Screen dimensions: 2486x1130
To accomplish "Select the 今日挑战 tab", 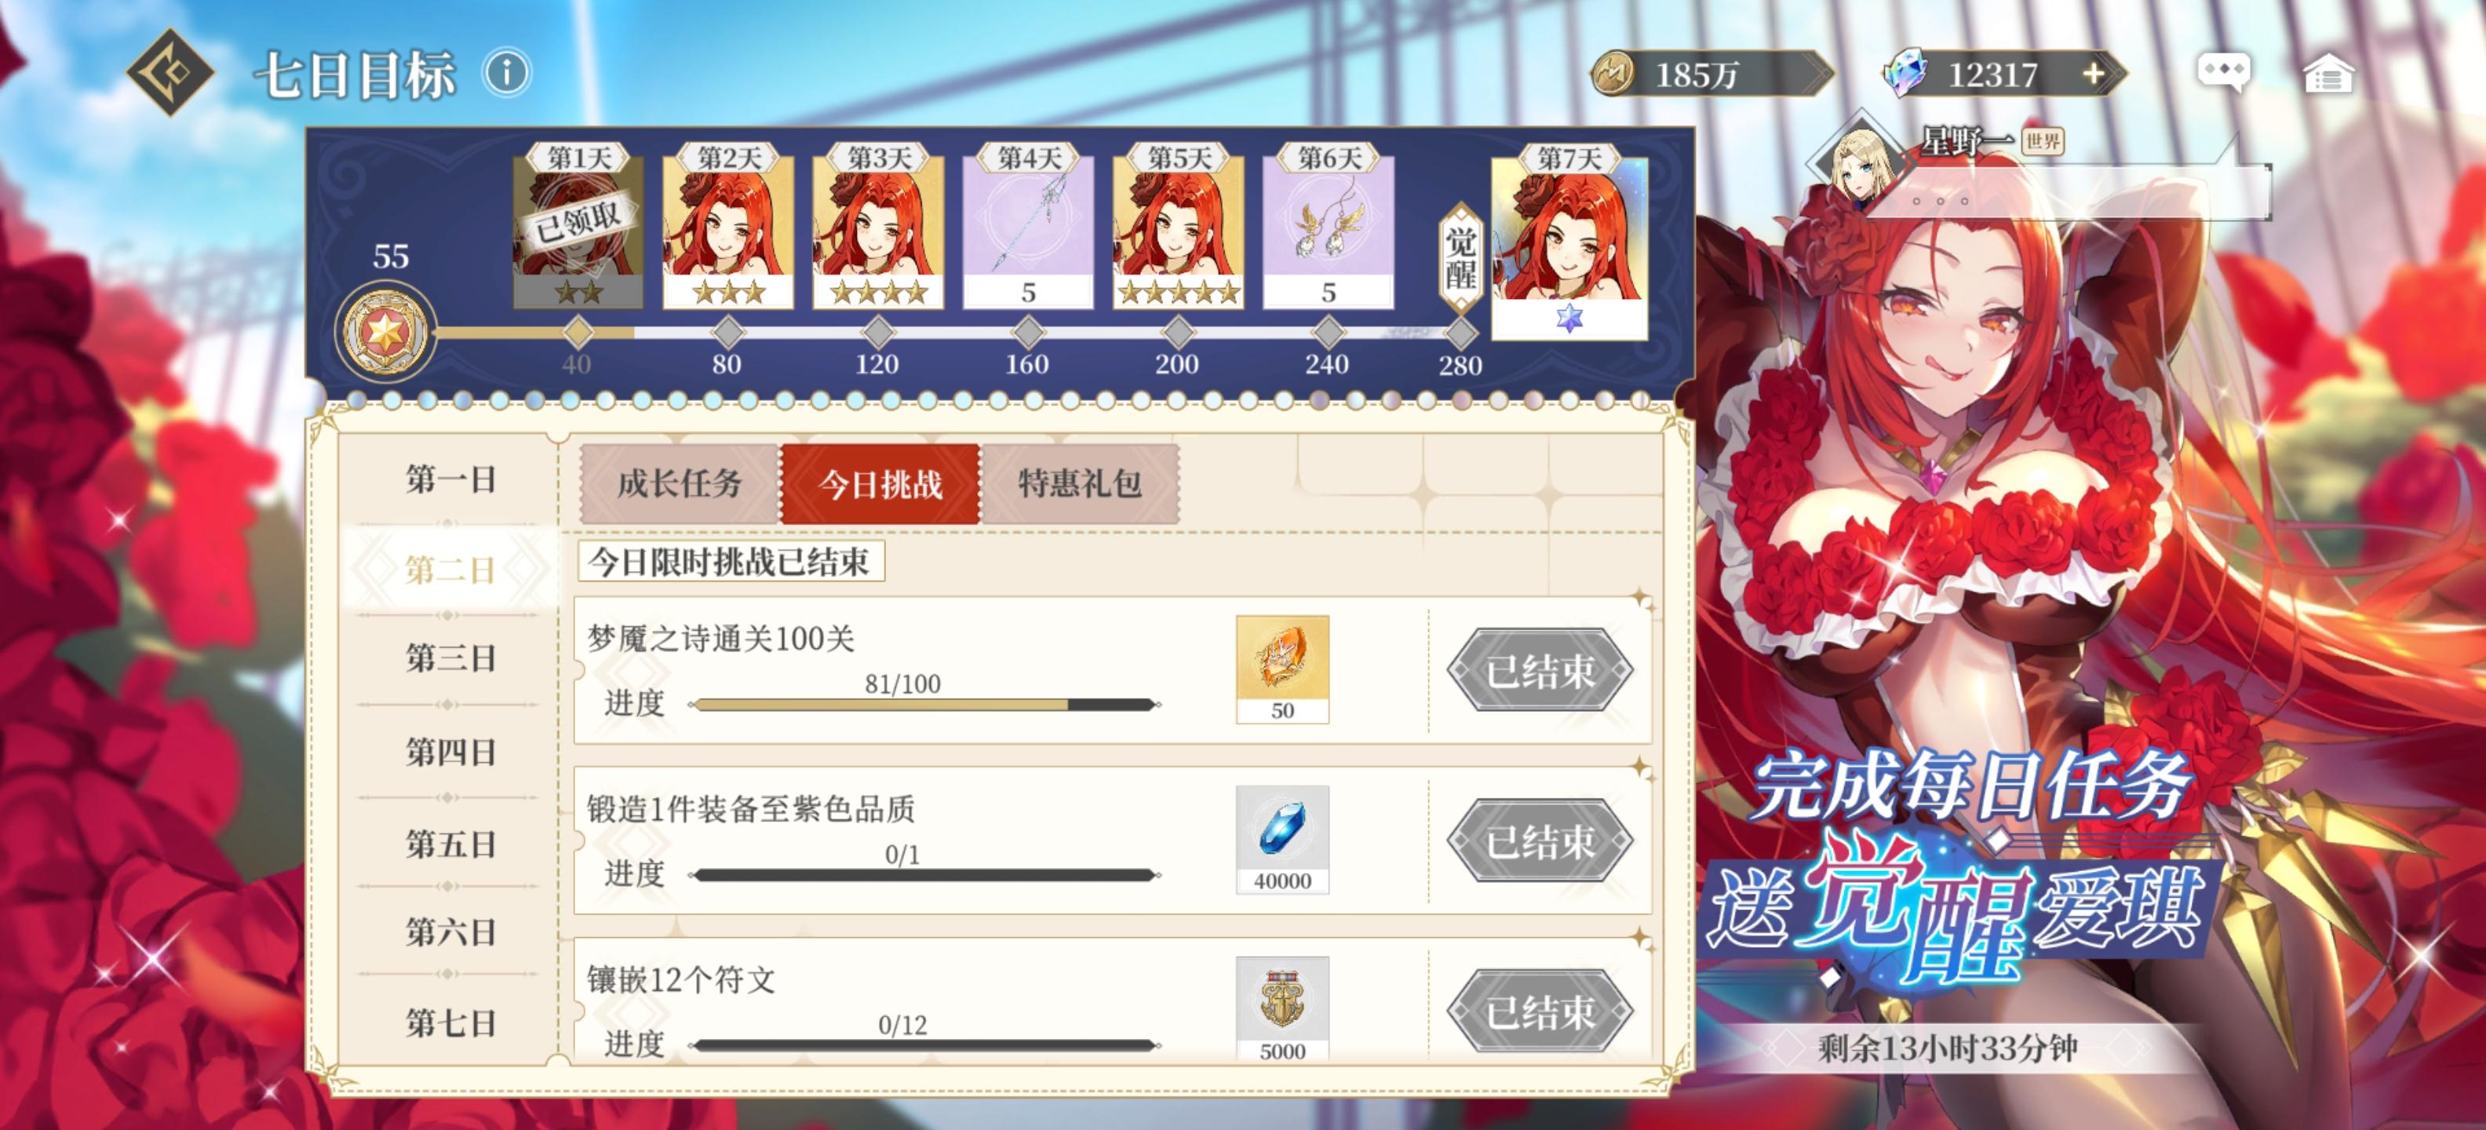I will click(880, 483).
